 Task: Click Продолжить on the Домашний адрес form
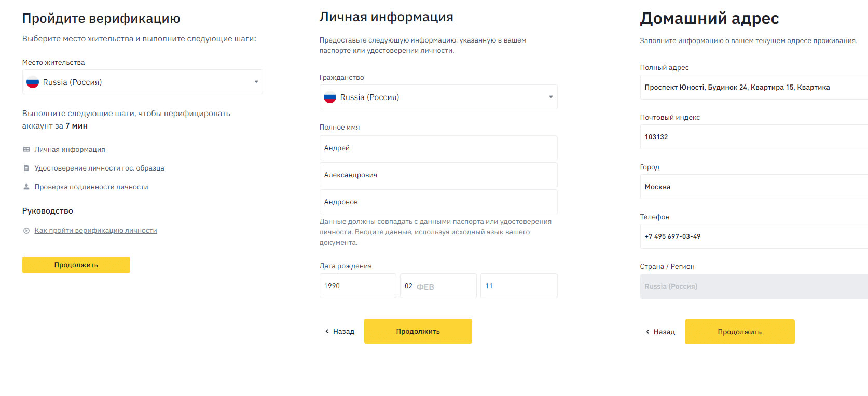point(739,332)
